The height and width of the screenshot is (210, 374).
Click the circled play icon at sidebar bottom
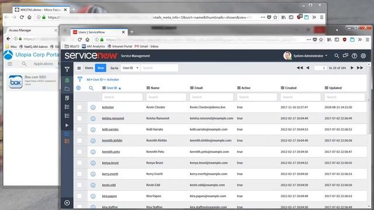[67, 203]
